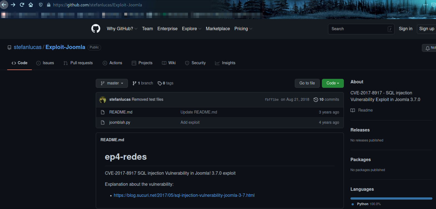Click the 3 years ago timestamp
The width and height of the screenshot is (436, 209).
(329, 112)
